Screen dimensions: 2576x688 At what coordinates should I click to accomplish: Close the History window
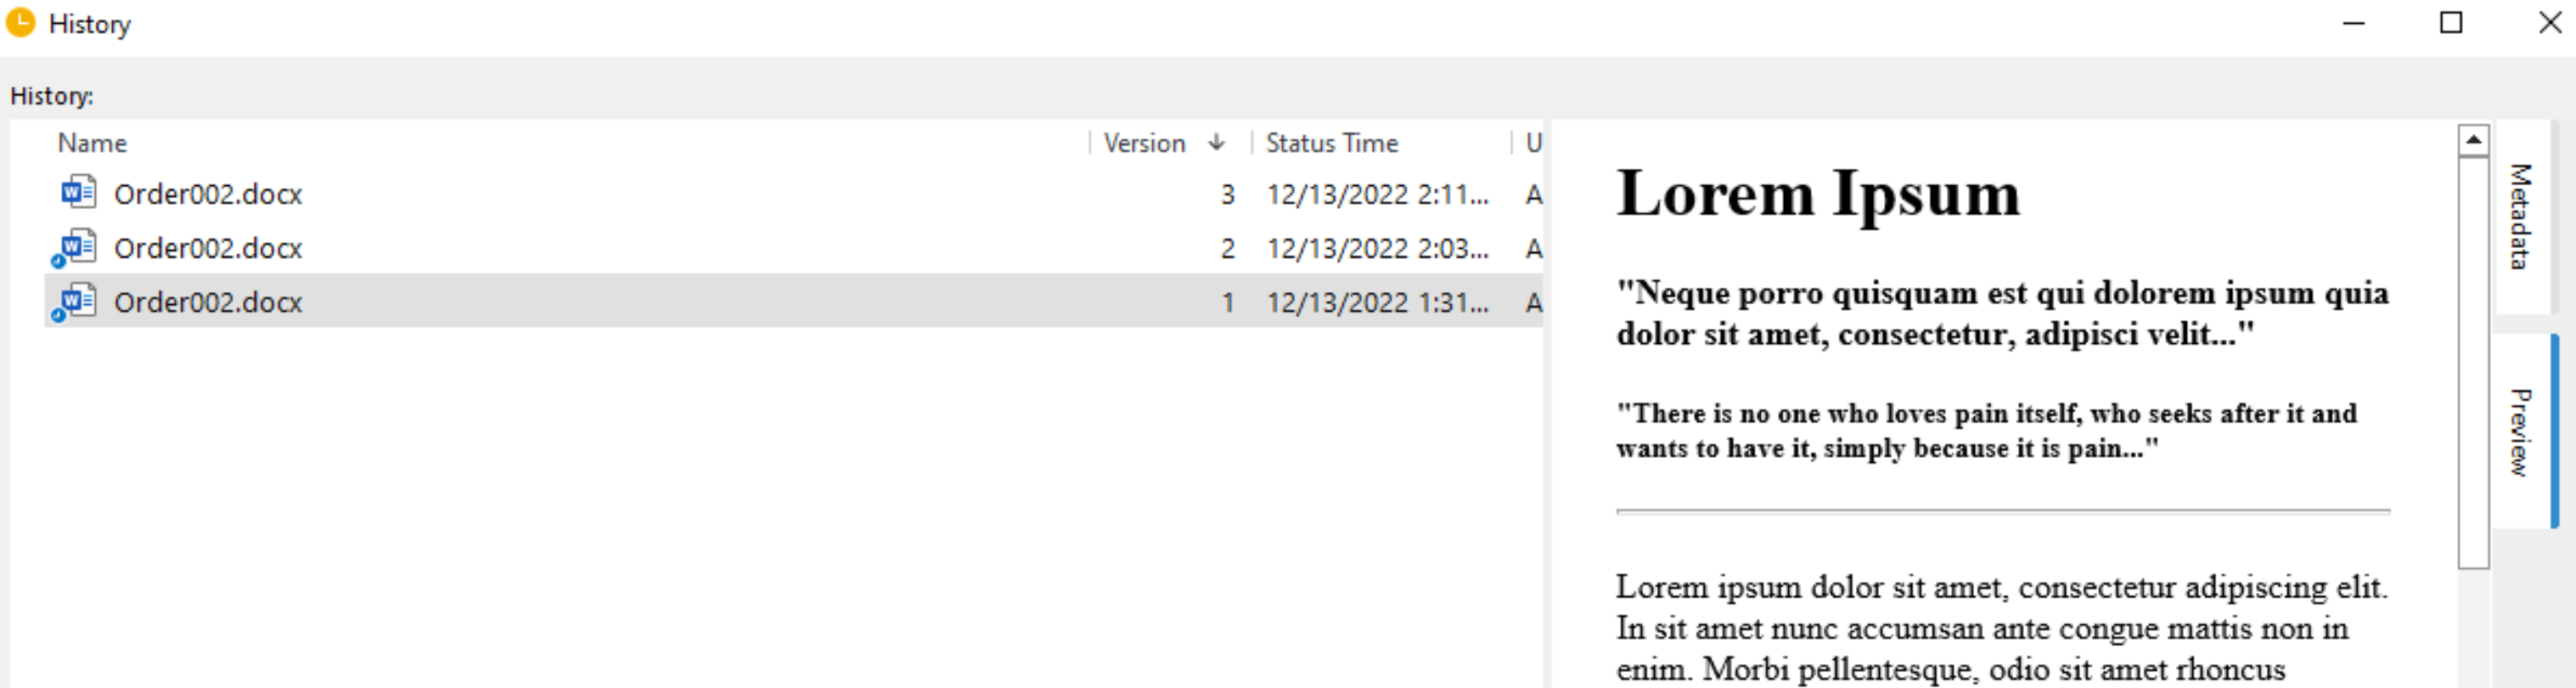2549,22
